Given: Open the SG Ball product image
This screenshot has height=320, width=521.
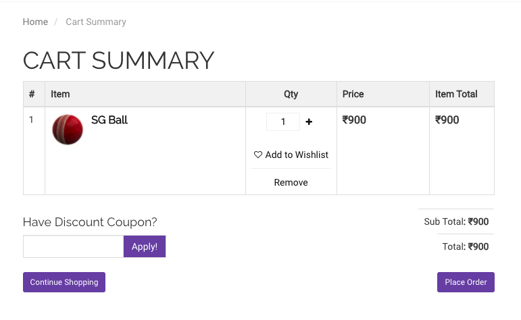Looking at the screenshot, I should (68, 130).
